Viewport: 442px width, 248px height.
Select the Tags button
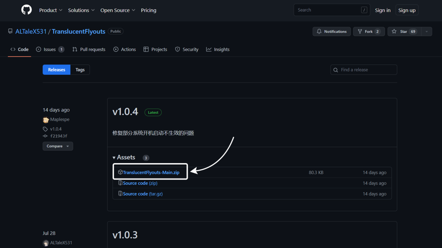pyautogui.click(x=80, y=70)
